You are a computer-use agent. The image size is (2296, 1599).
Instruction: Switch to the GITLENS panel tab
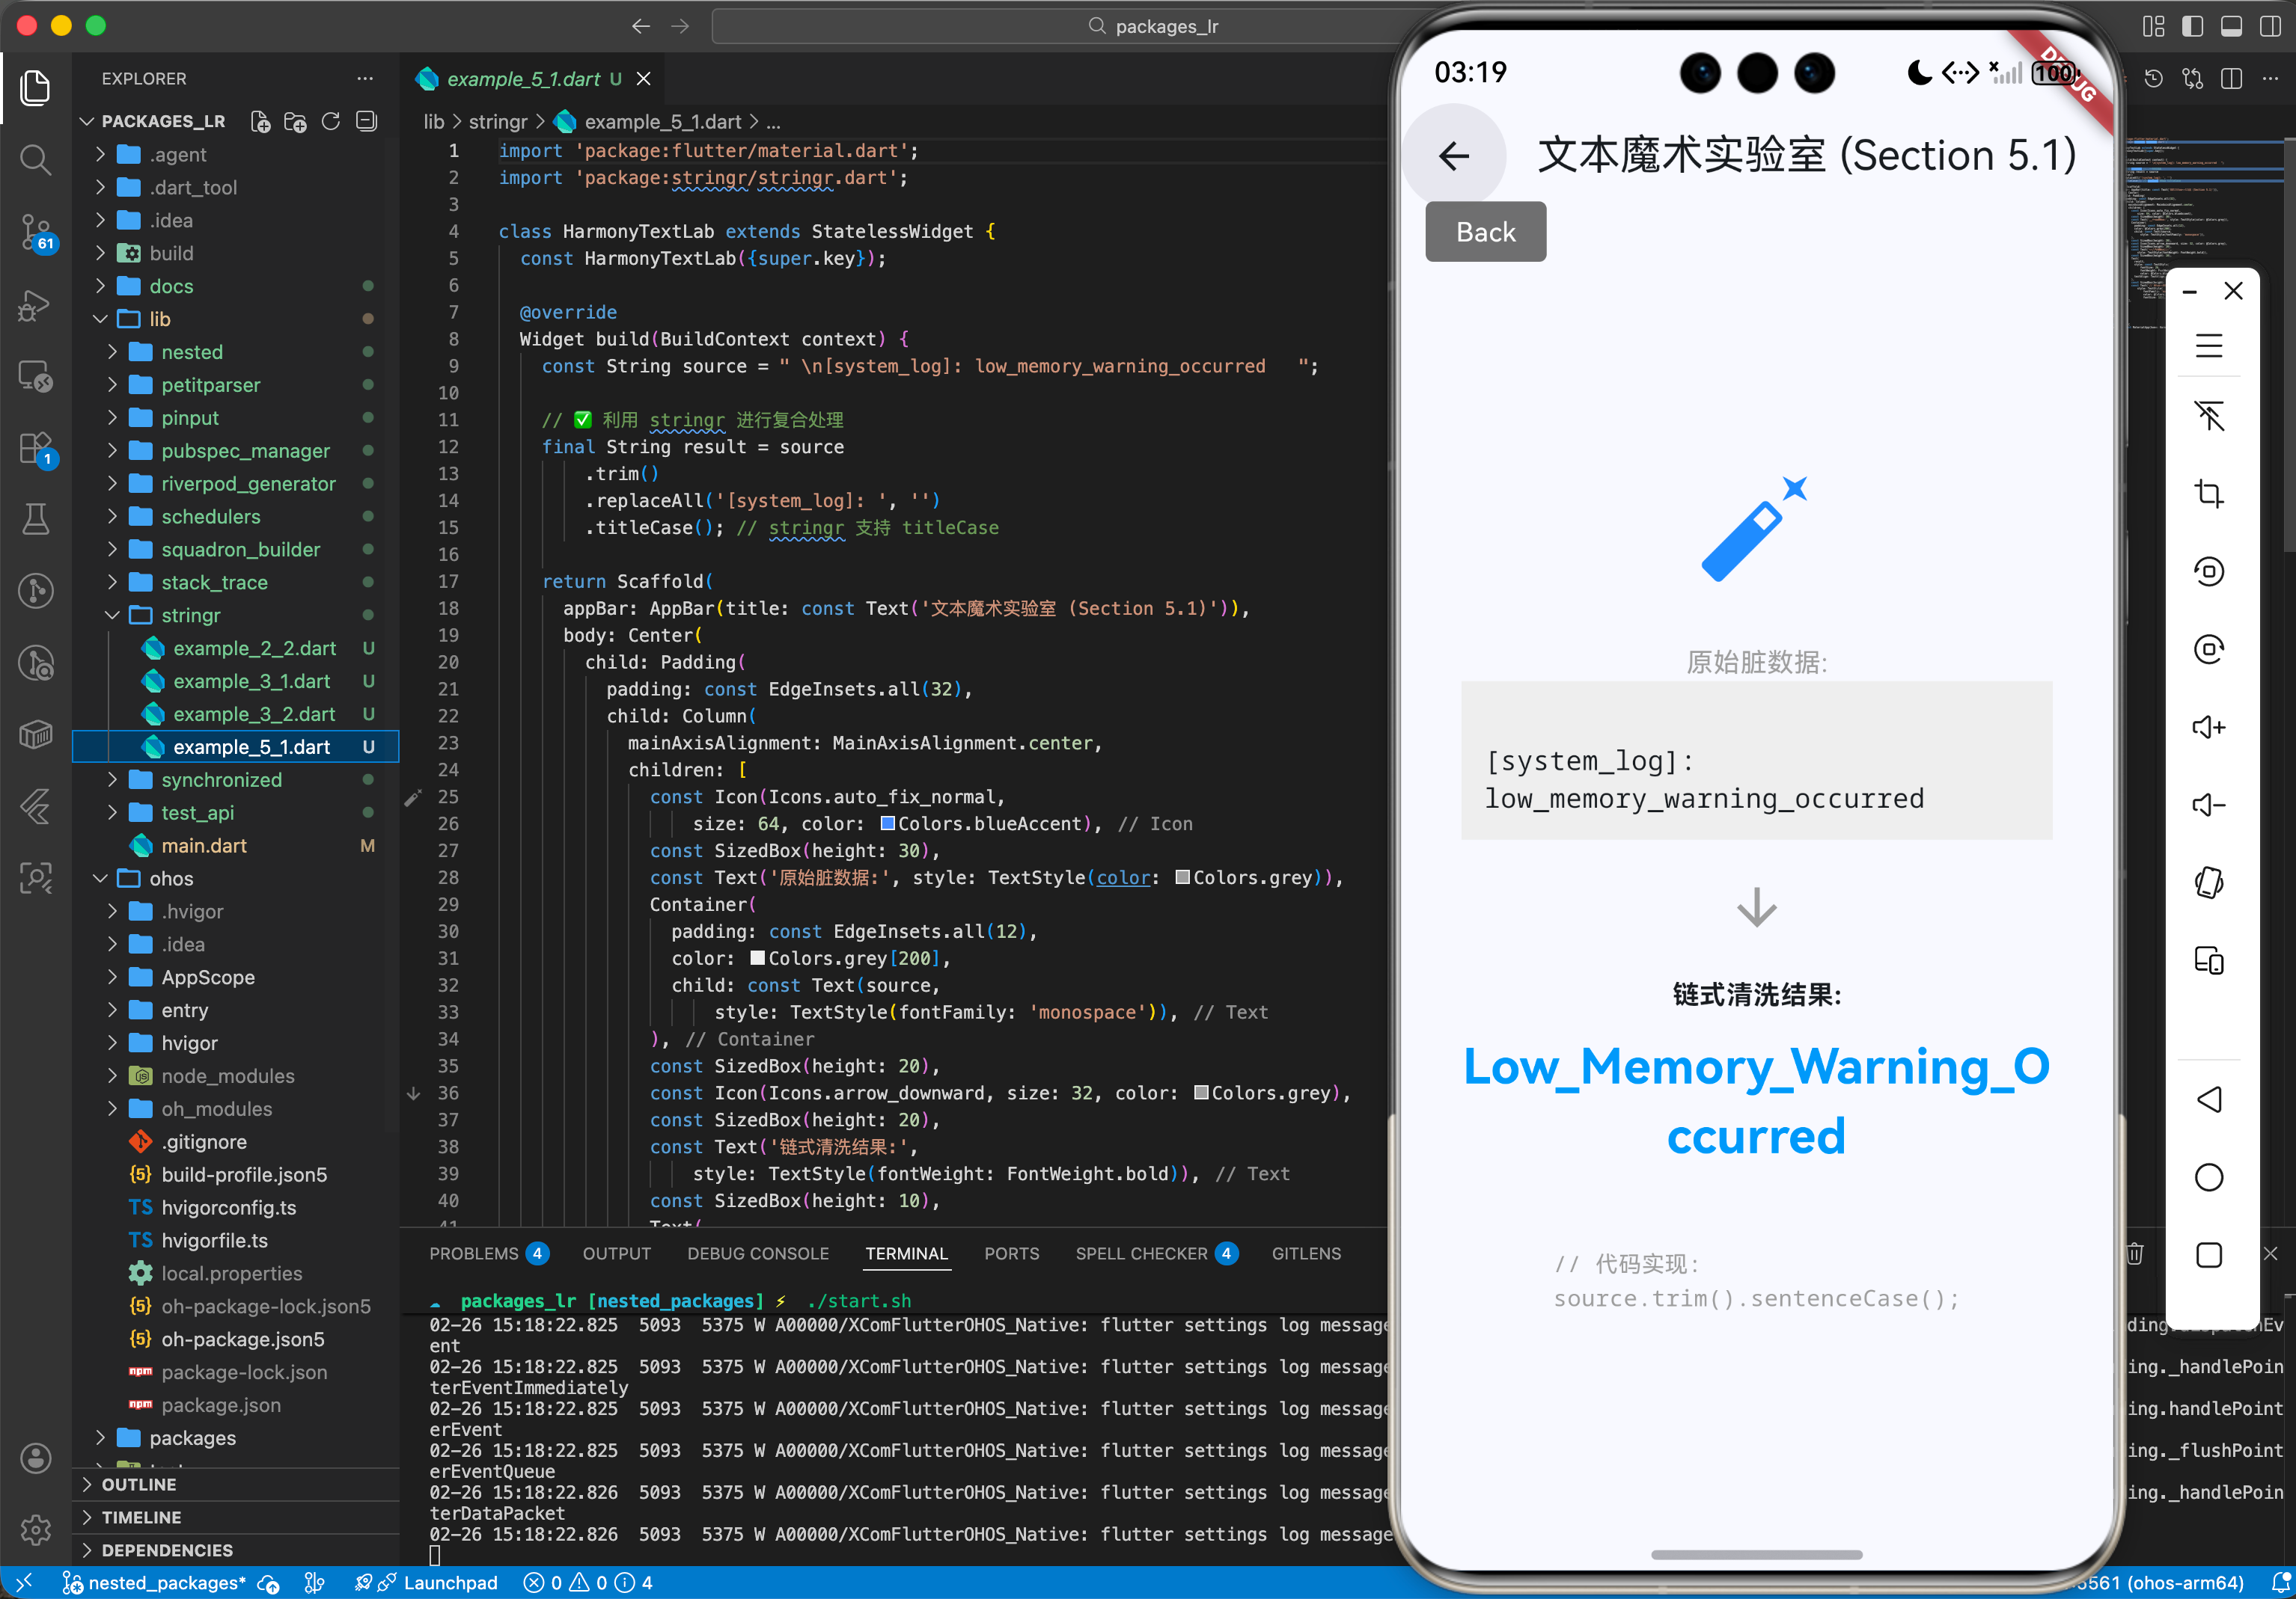pyautogui.click(x=1306, y=1253)
